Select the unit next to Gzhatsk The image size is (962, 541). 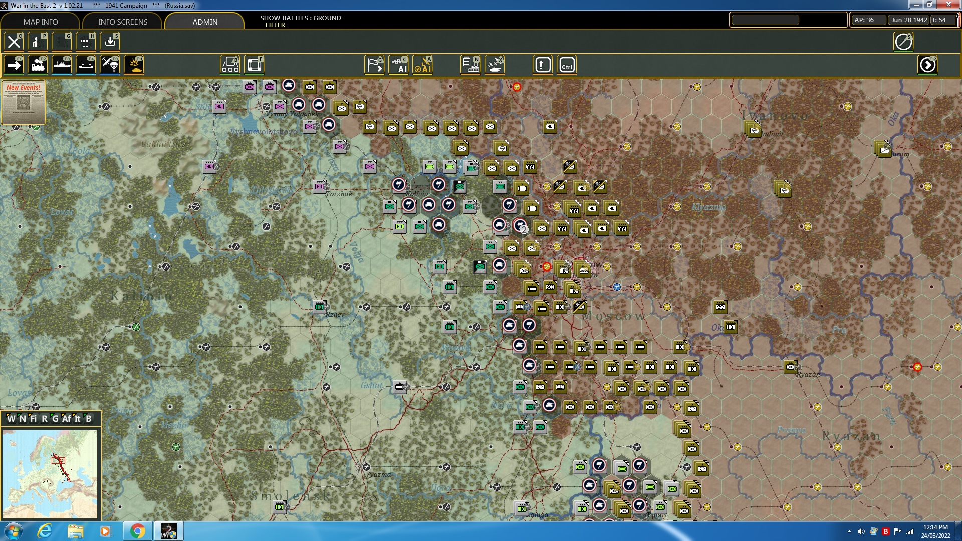point(400,387)
